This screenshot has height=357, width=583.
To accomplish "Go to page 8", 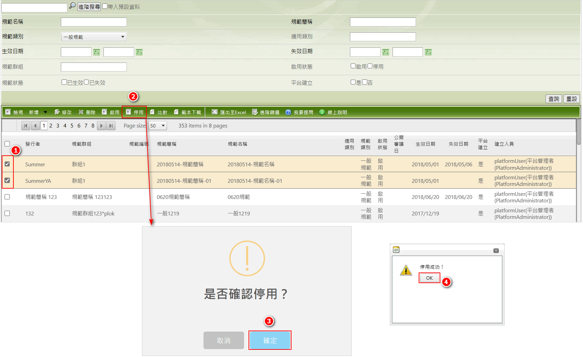I will 93,126.
